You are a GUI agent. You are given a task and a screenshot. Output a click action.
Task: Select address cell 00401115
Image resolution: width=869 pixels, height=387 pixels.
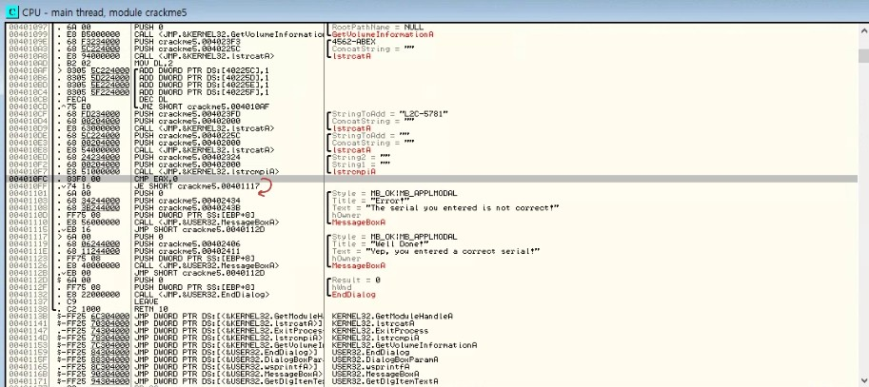[28, 230]
